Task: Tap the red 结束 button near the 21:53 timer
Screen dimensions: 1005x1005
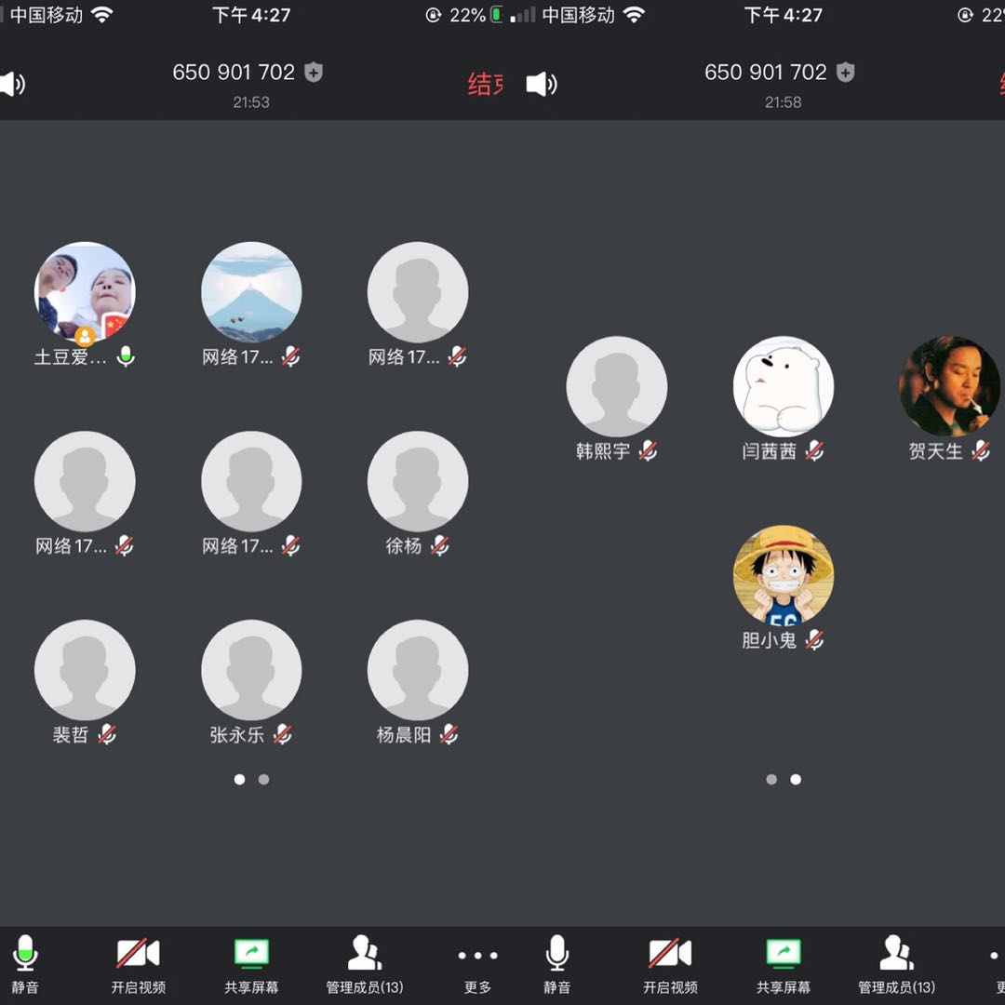Action: click(485, 85)
